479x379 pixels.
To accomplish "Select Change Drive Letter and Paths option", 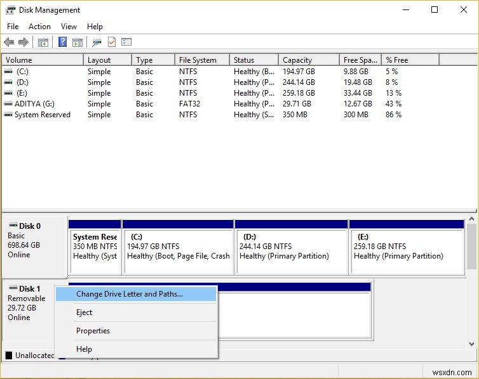I will 130,294.
